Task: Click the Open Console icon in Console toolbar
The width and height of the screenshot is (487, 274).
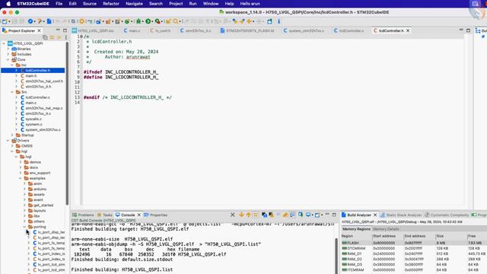Action: click(317, 215)
